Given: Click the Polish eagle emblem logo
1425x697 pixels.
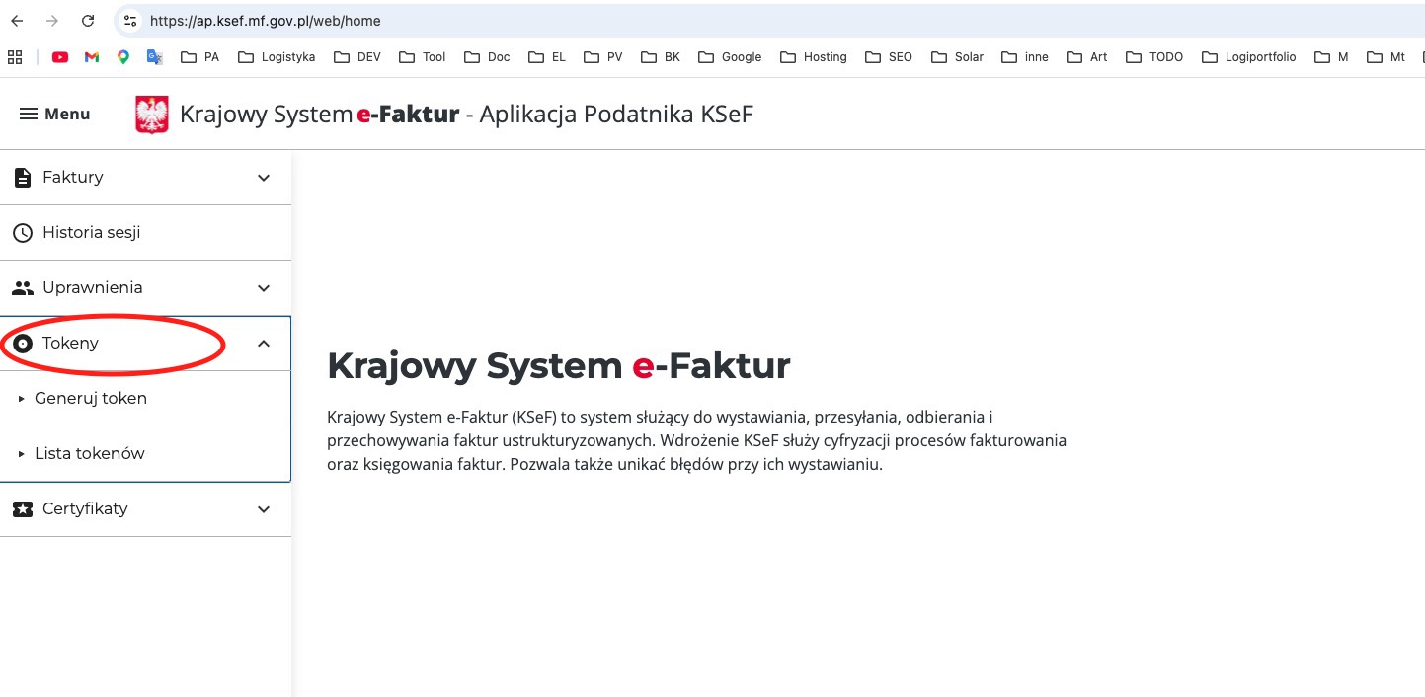Looking at the screenshot, I should pos(152,116).
